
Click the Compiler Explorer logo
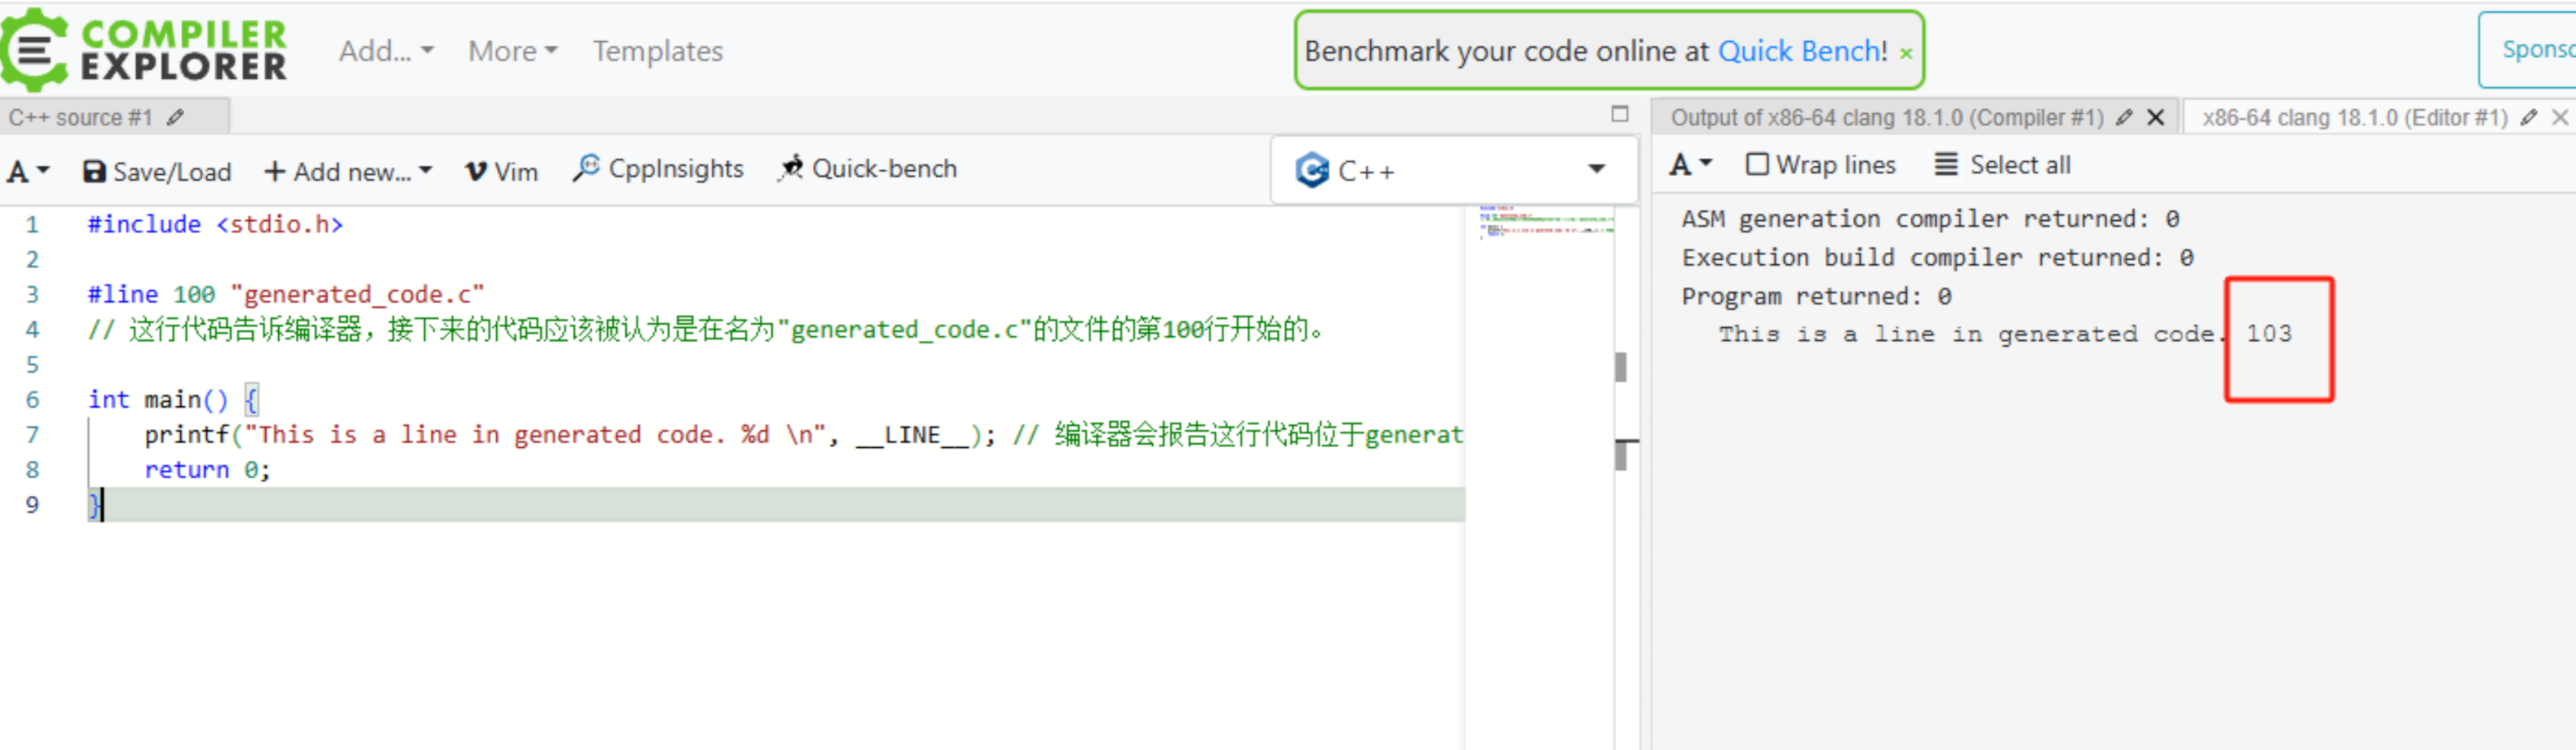(x=145, y=49)
